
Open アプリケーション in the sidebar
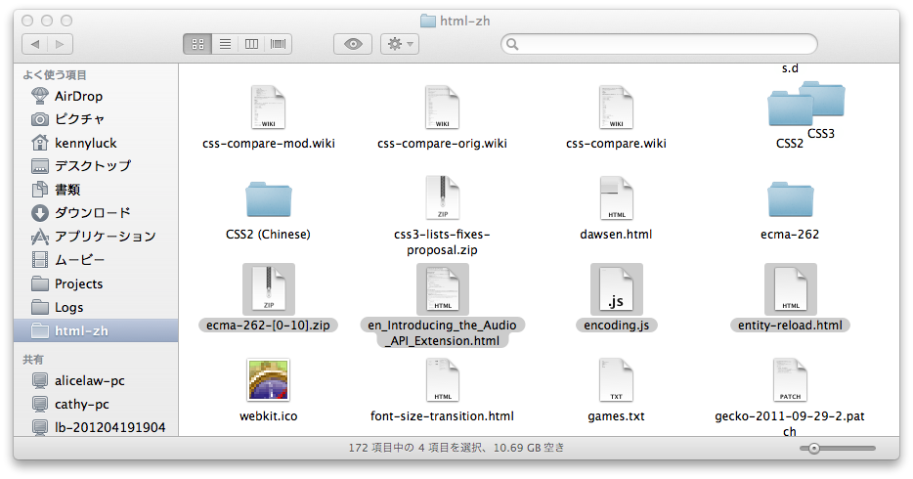pos(104,237)
